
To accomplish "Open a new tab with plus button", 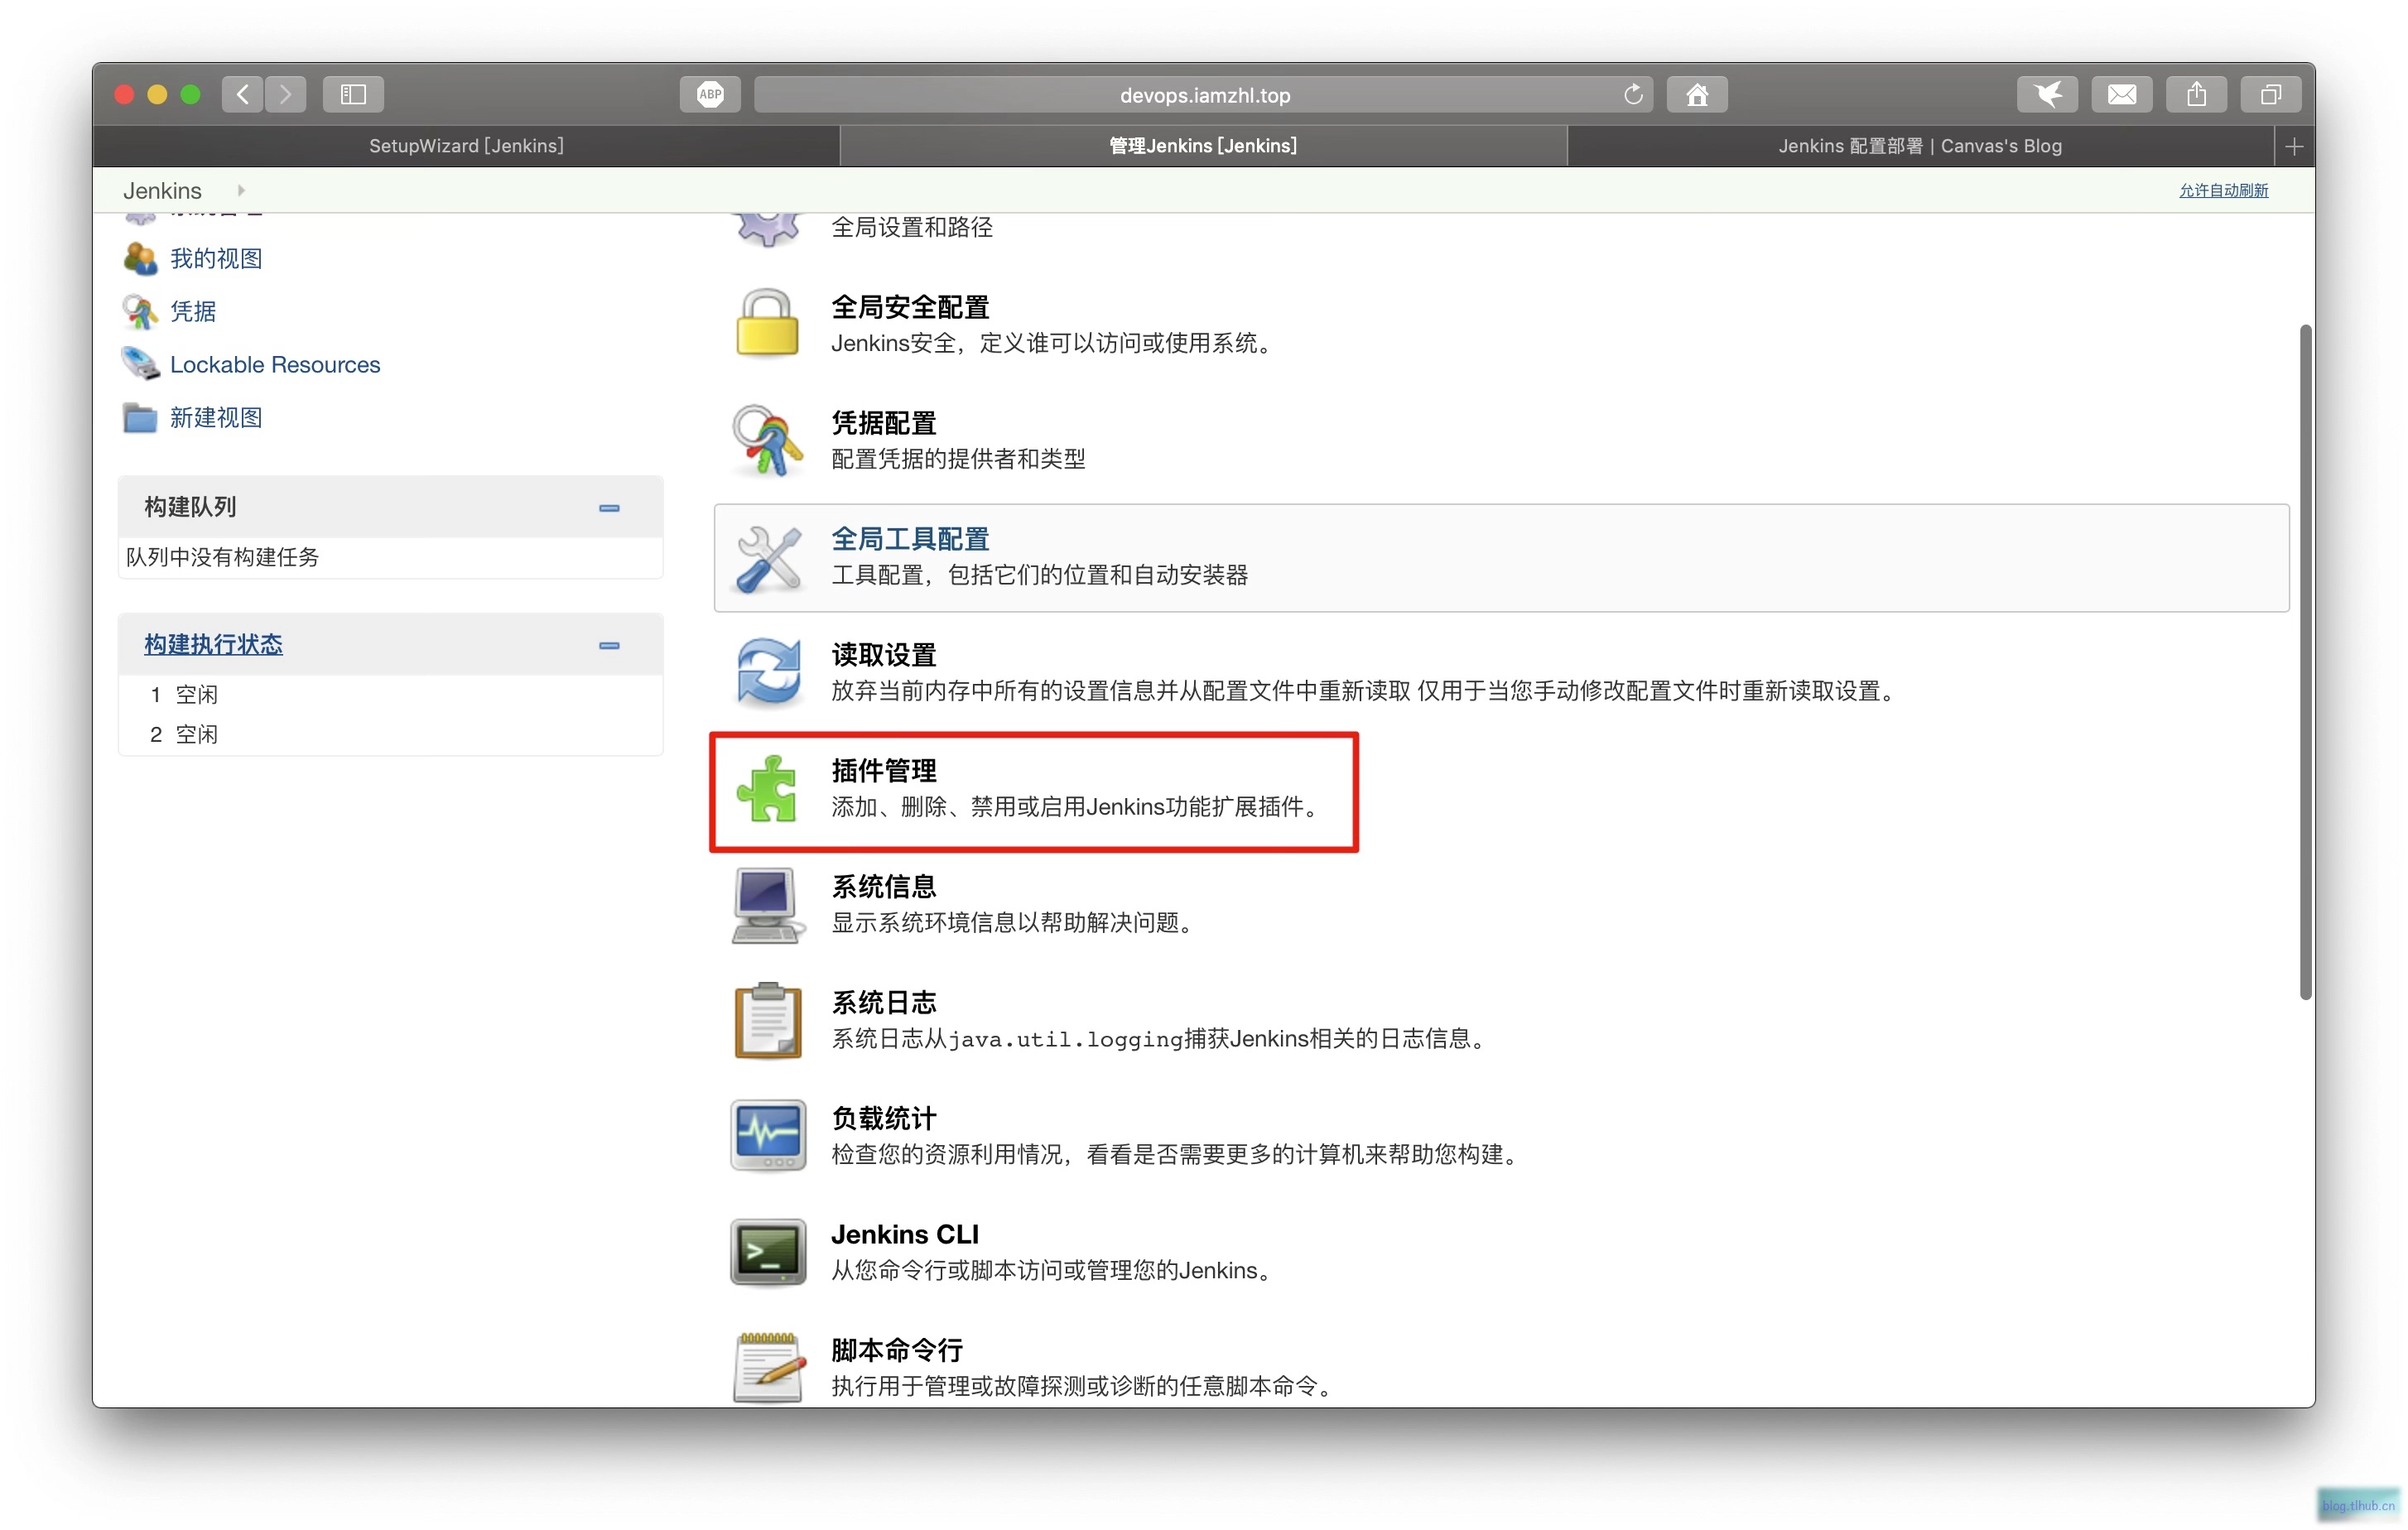I will coord(2294,147).
